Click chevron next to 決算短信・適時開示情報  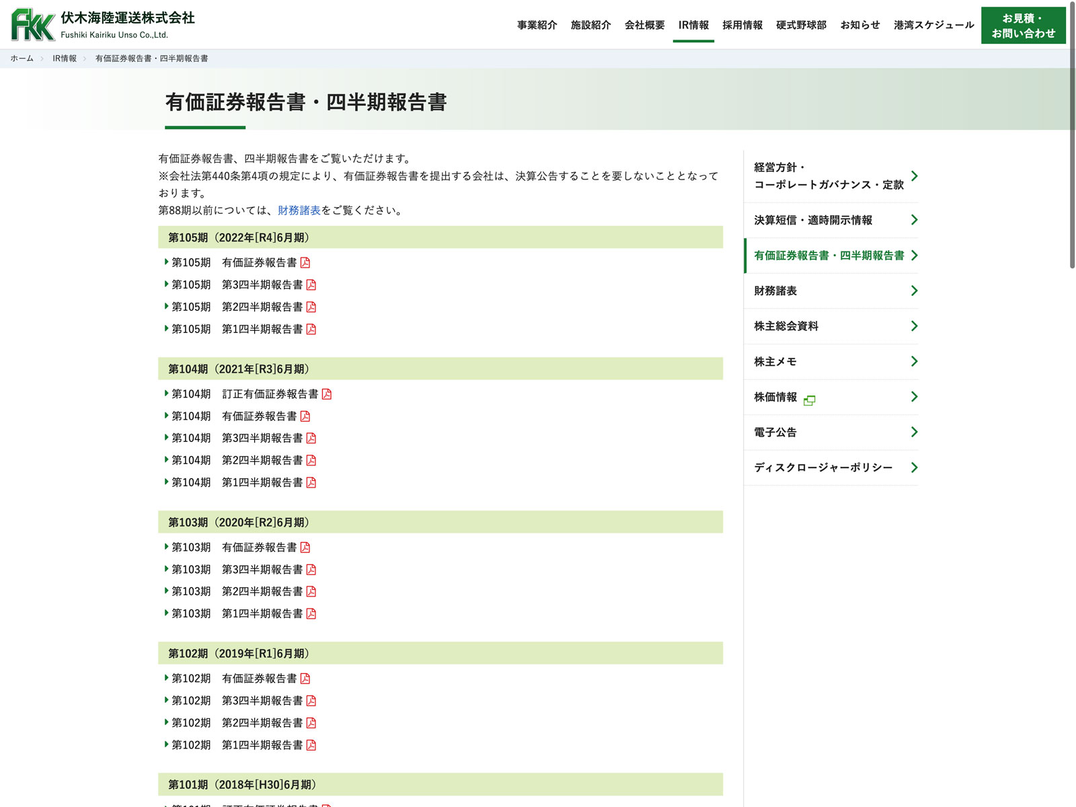click(914, 220)
